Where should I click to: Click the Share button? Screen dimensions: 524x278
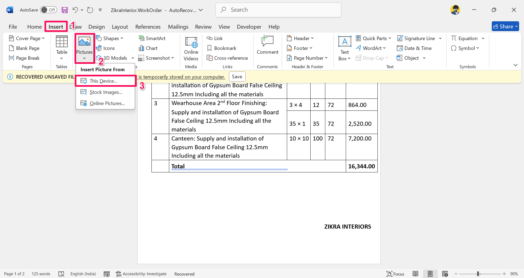505,26
